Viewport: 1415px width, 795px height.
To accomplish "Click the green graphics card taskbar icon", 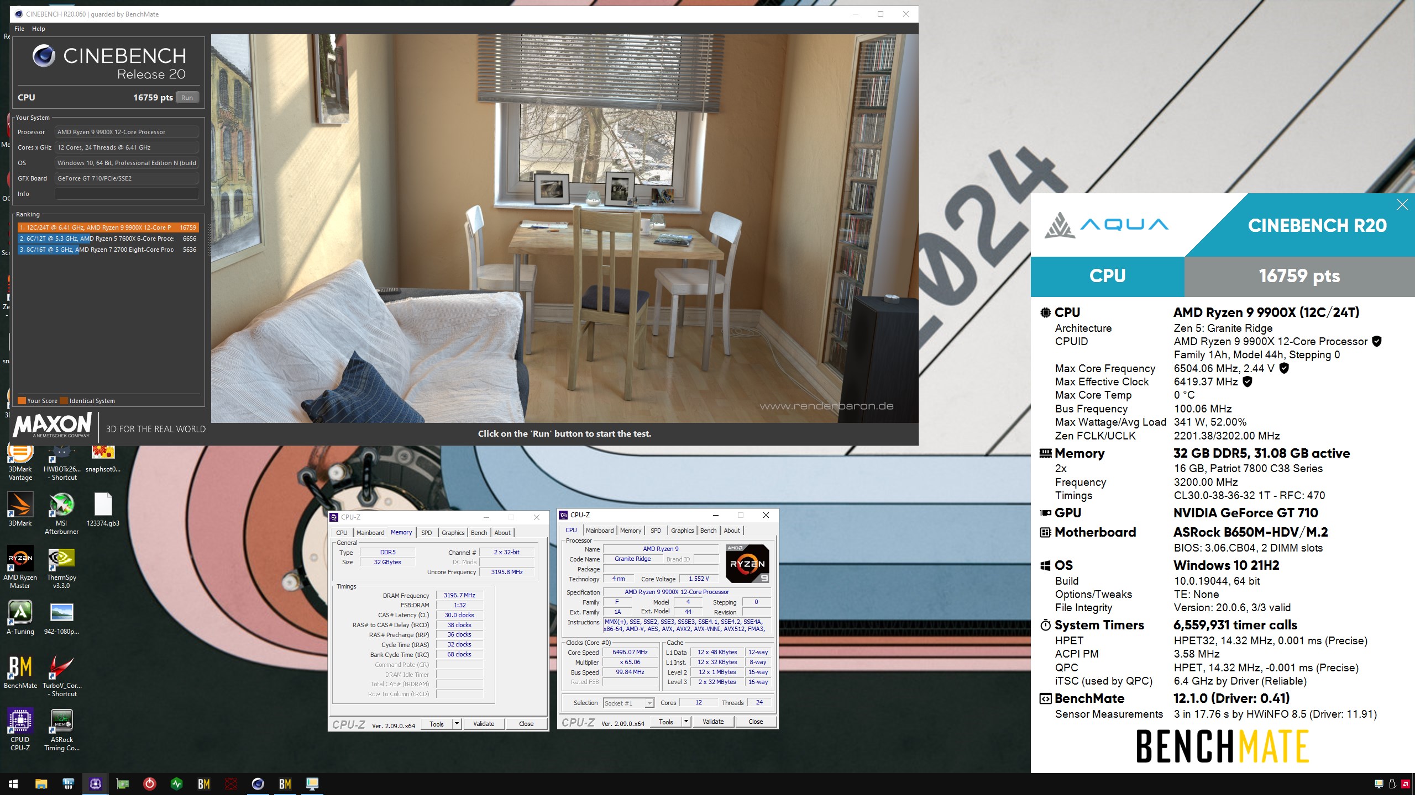I will pyautogui.click(x=122, y=784).
